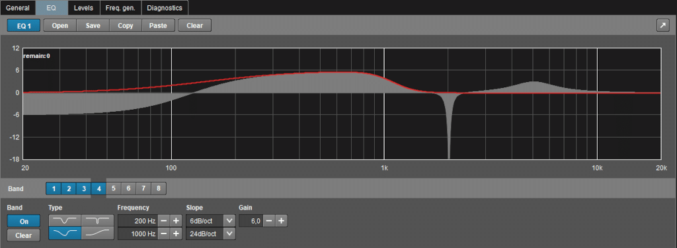Click the 6,0 gain value field
This screenshot has width=677, height=248.
click(251, 221)
